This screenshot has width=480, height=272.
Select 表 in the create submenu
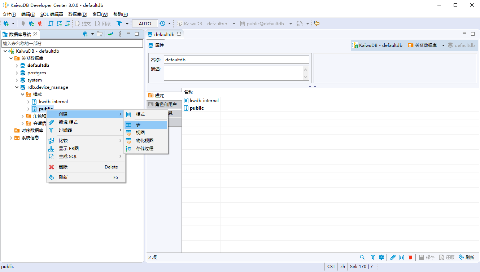pyautogui.click(x=146, y=124)
